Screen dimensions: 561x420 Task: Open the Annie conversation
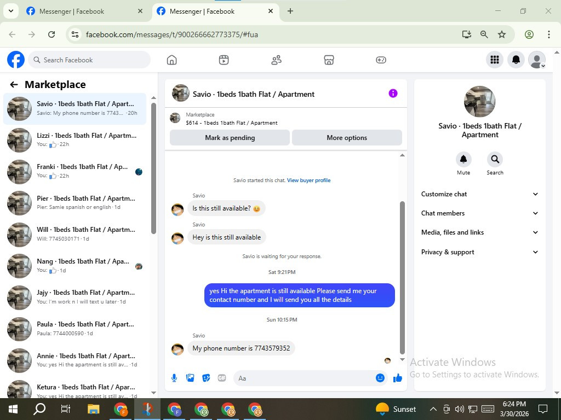click(x=75, y=360)
